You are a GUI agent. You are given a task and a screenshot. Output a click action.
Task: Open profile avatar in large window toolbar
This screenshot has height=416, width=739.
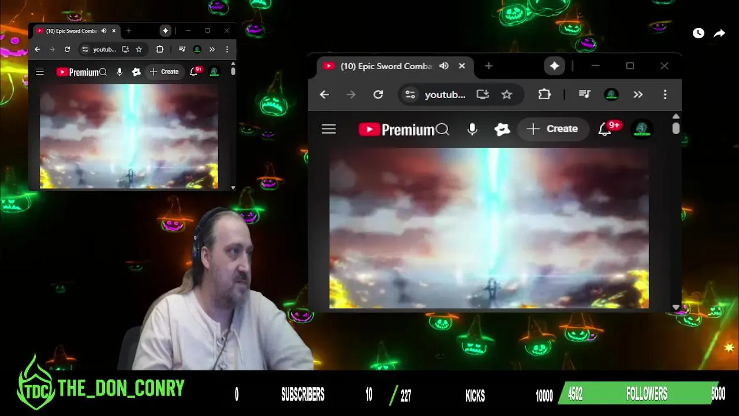click(x=611, y=94)
